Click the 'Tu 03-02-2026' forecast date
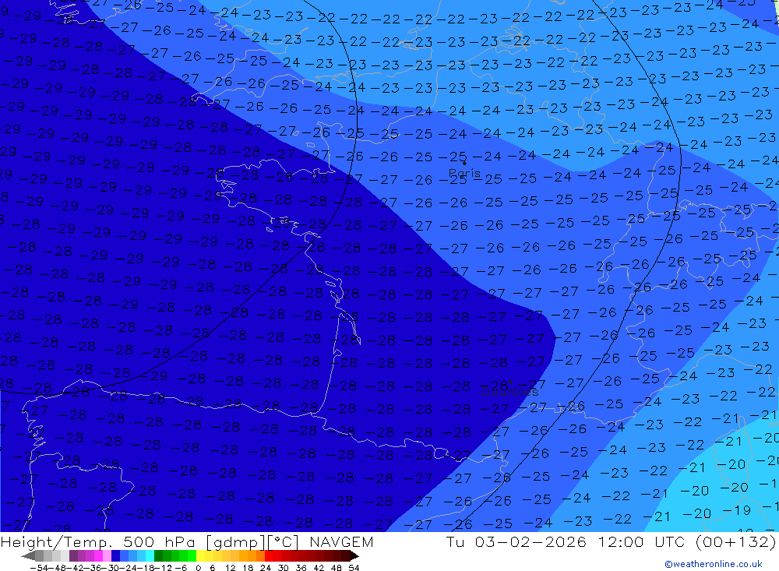 tap(516, 541)
